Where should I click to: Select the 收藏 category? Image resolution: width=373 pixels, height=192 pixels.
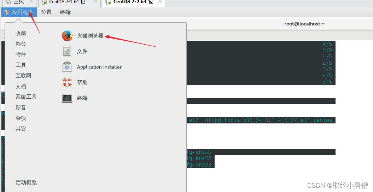pyautogui.click(x=21, y=33)
